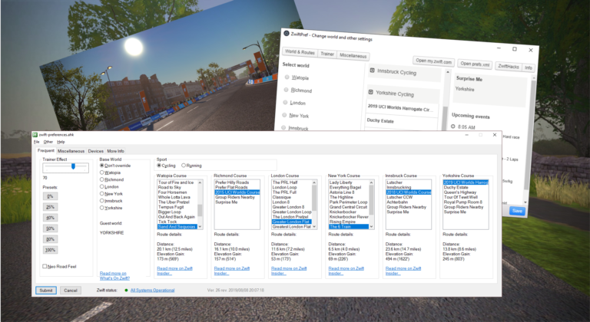
Task: Set trainer effect preset to 50%
Action: tap(50, 228)
